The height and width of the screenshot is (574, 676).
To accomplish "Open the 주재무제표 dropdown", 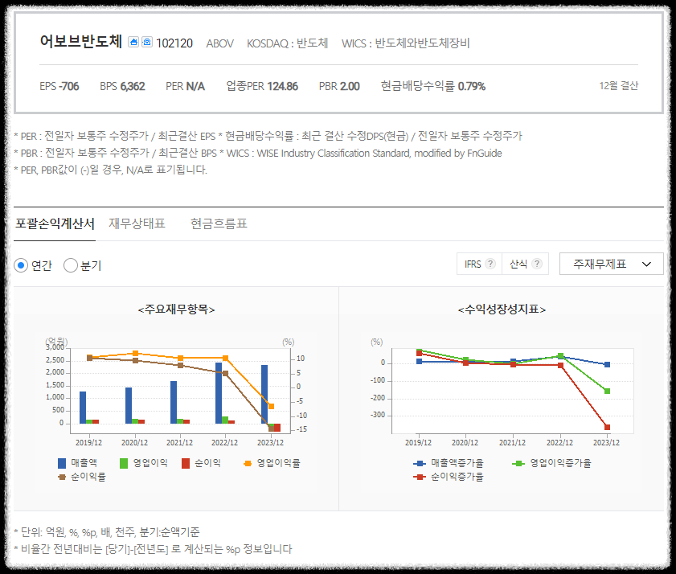I will click(x=612, y=264).
